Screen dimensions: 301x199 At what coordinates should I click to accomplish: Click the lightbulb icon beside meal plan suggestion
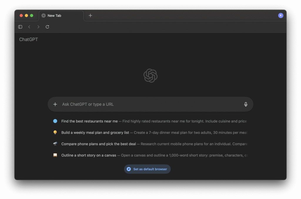(x=55, y=132)
